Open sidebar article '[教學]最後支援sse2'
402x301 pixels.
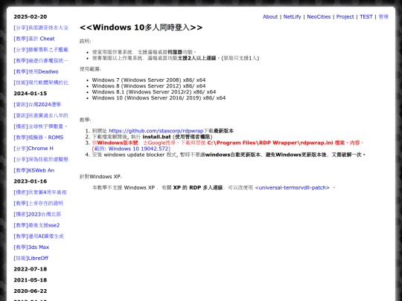36,225
